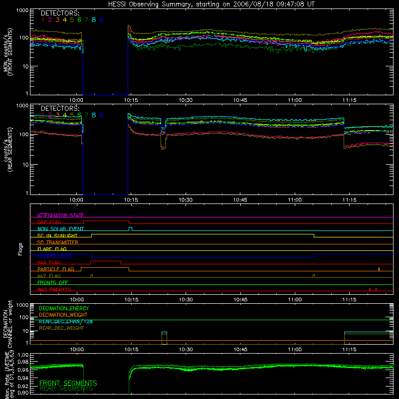Click the FRONT SEGMENTS livetime legend label

(68, 383)
